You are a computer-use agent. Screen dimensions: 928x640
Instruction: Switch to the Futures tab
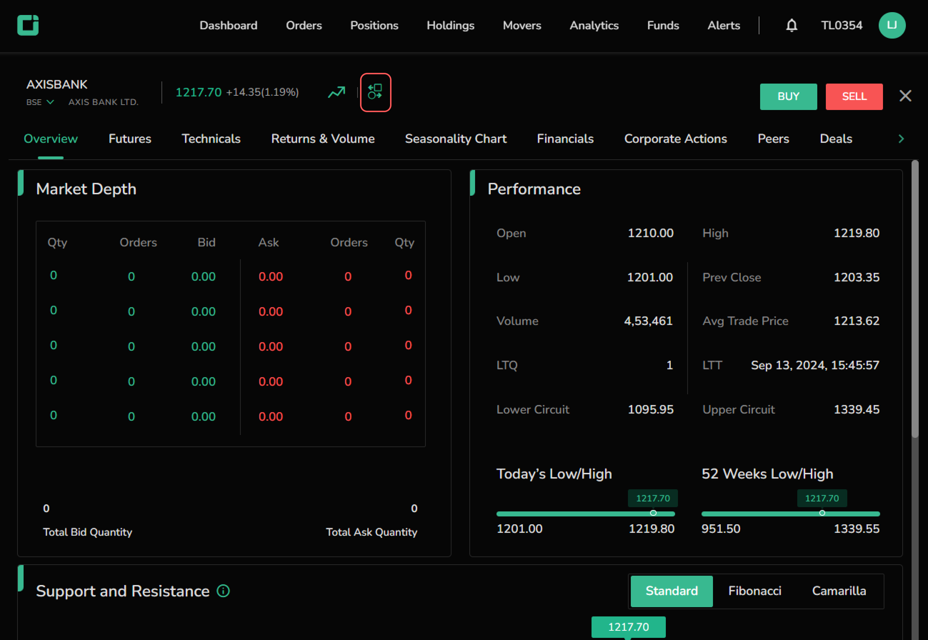(x=130, y=139)
